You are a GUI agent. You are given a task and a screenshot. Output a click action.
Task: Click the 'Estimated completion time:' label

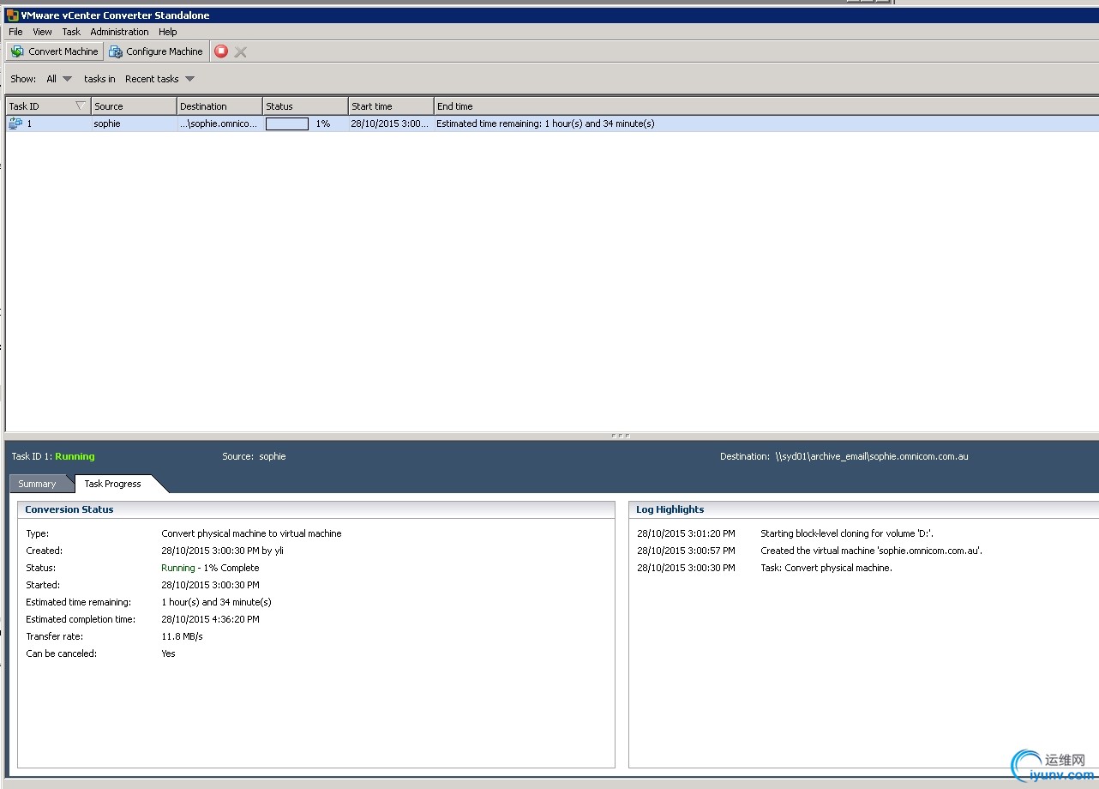tap(81, 619)
